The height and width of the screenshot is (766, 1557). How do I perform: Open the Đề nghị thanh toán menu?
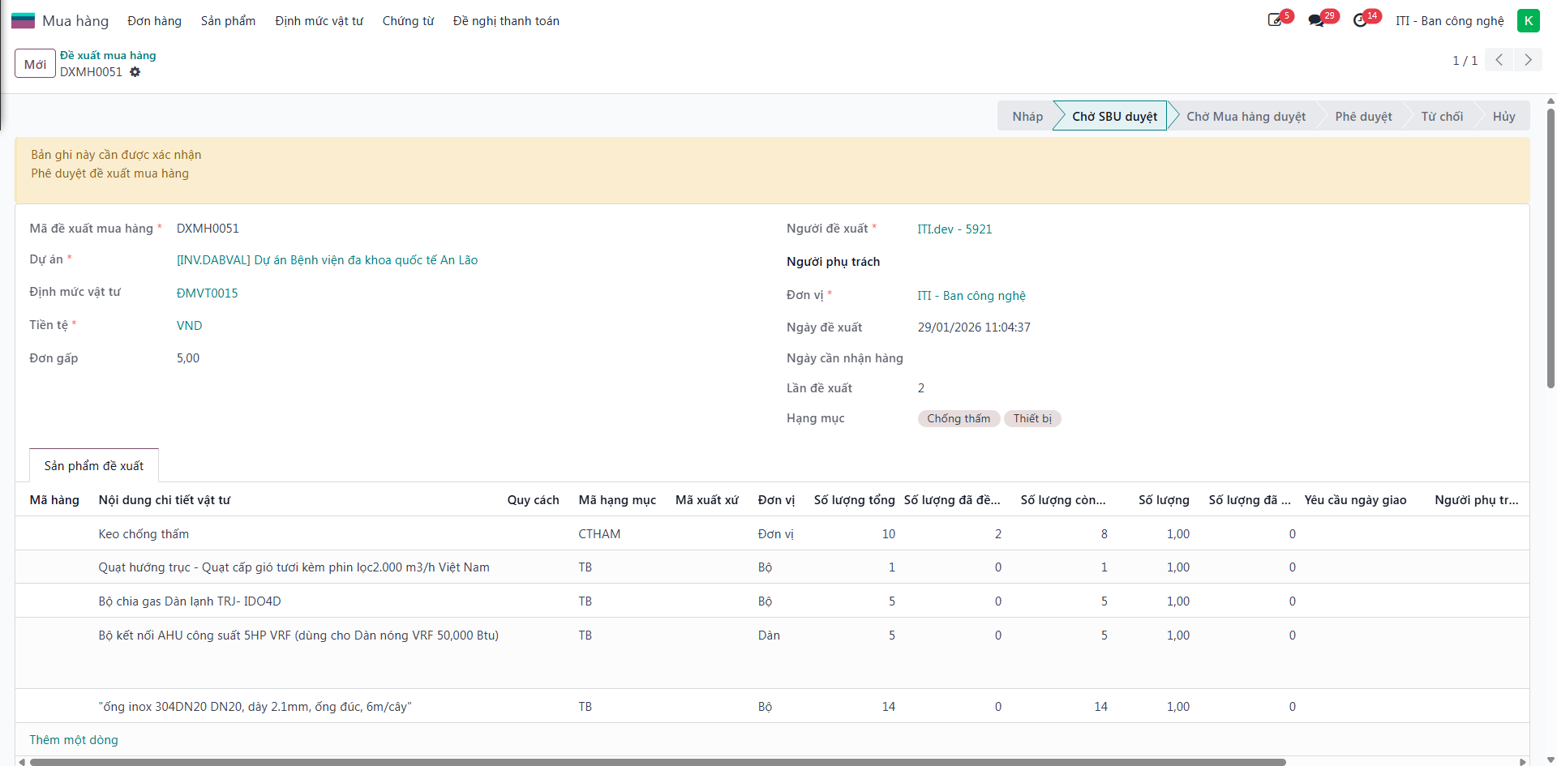pyautogui.click(x=506, y=21)
